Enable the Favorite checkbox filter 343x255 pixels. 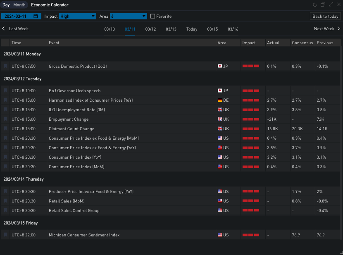click(x=153, y=17)
